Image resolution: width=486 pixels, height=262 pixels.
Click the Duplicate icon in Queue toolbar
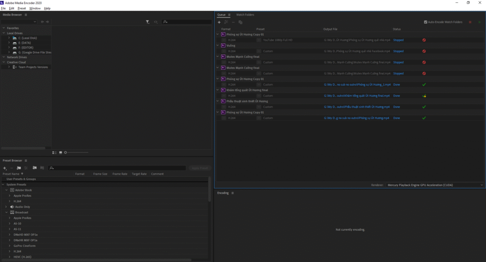point(241,22)
